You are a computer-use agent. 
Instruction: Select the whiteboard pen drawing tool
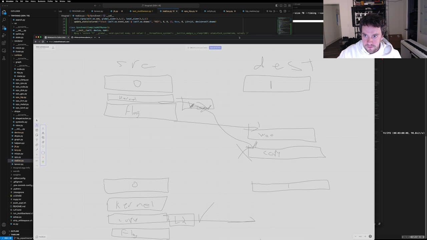[x=37, y=125]
